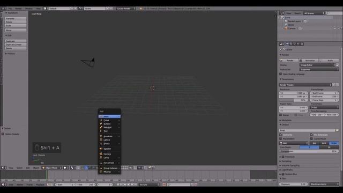
Task: Click the Armature icon in Add menu
Action: pyautogui.click(x=101, y=136)
